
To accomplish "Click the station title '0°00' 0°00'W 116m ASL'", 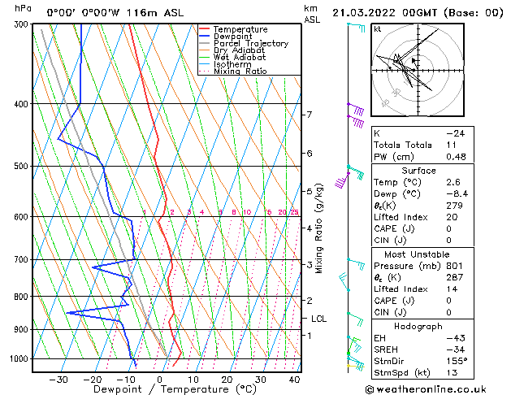I will point(115,13).
